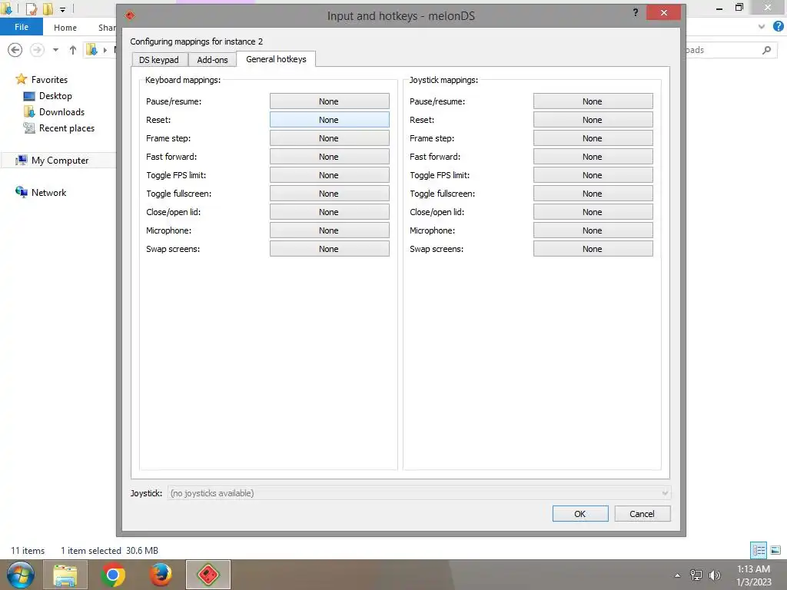Open recent locations dropdown in Explorer
This screenshot has width=787, height=590.
(x=55, y=50)
